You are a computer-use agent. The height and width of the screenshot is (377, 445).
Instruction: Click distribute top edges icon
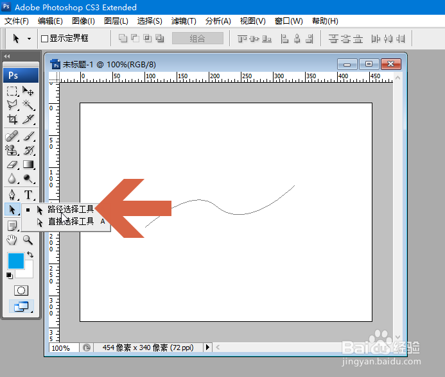[333, 38]
